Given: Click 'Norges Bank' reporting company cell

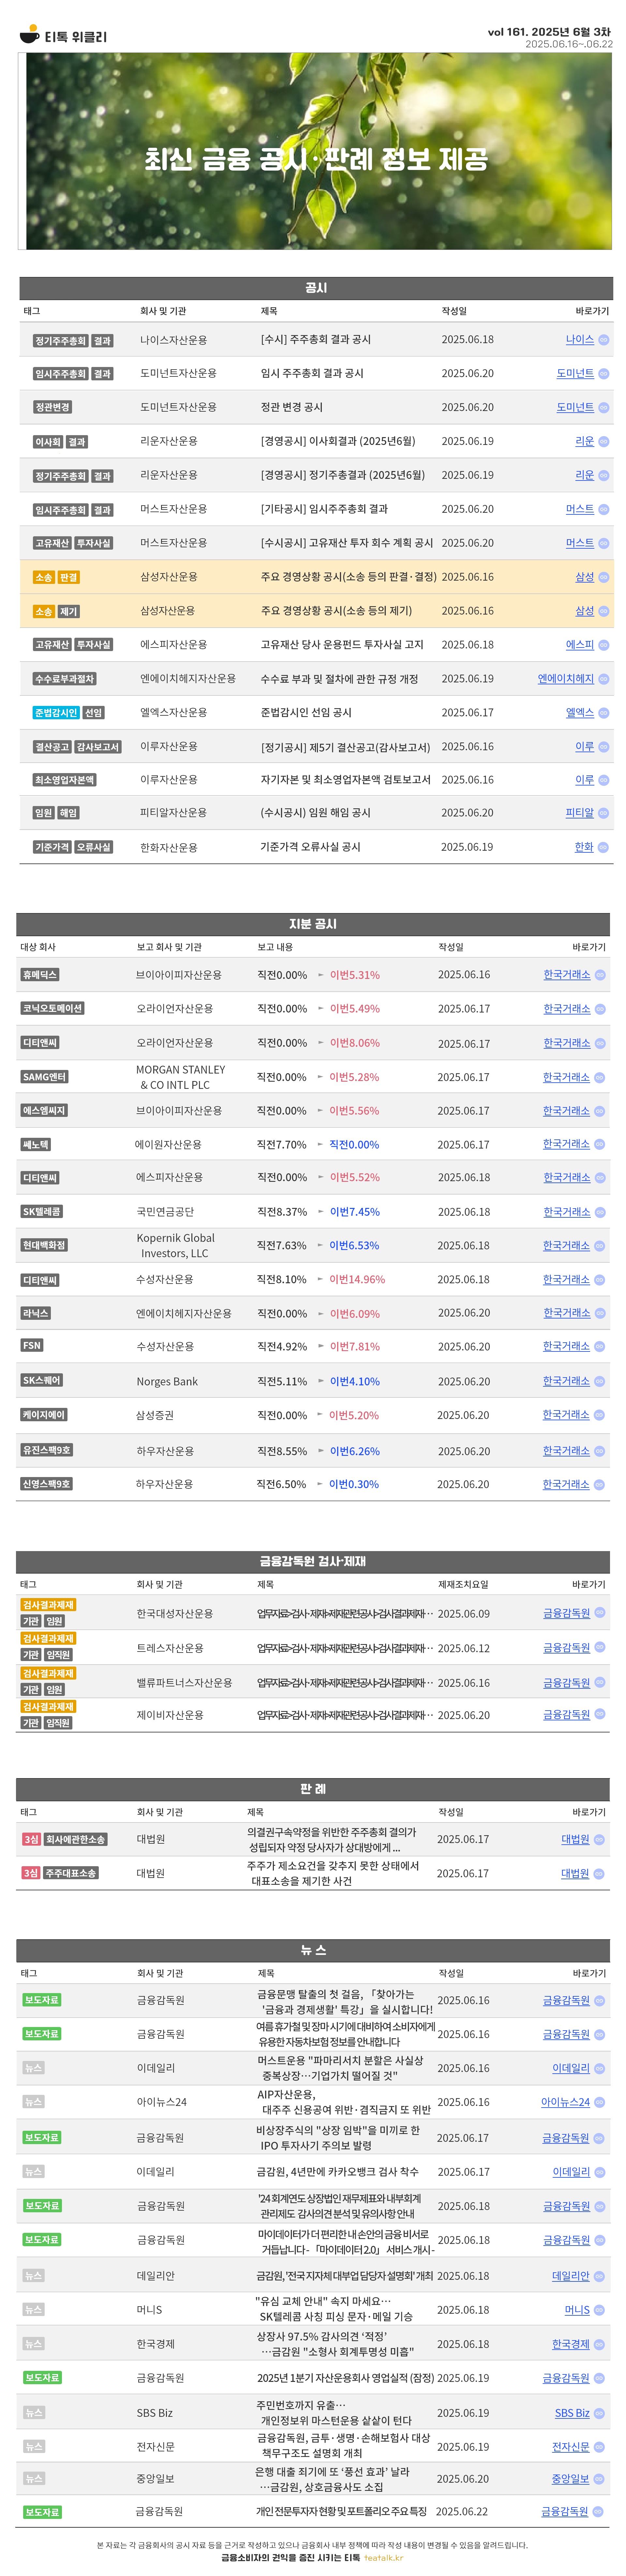Looking at the screenshot, I should (167, 1382).
